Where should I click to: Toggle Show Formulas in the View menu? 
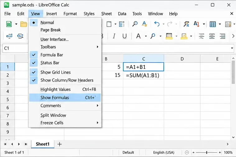click(65, 98)
